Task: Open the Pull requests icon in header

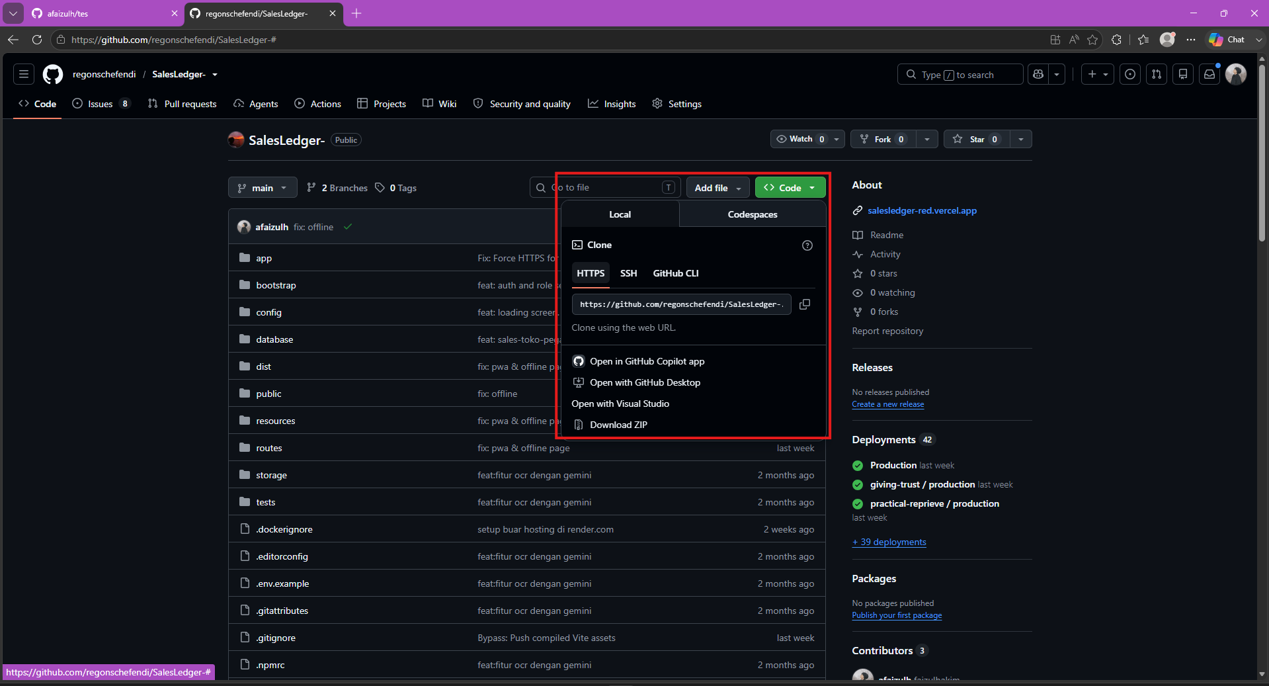Action: coord(1157,74)
